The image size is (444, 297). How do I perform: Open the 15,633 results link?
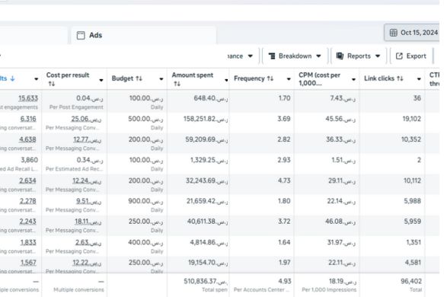click(x=28, y=98)
